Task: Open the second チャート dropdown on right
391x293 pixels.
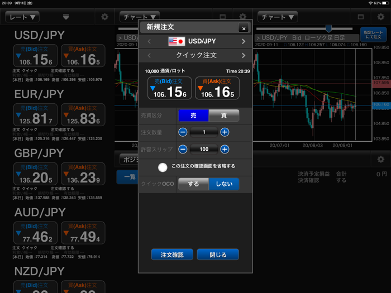Action: (278, 17)
